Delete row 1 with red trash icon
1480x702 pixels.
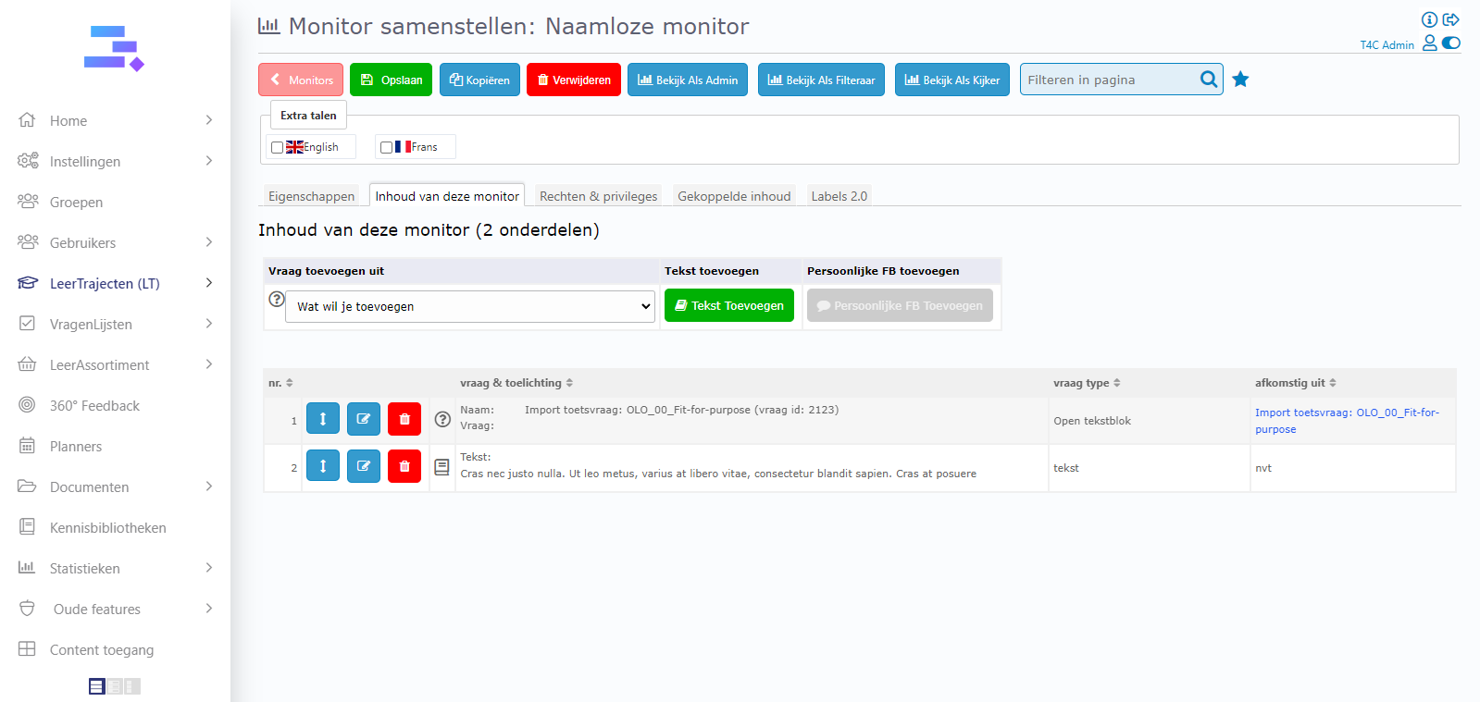click(404, 419)
